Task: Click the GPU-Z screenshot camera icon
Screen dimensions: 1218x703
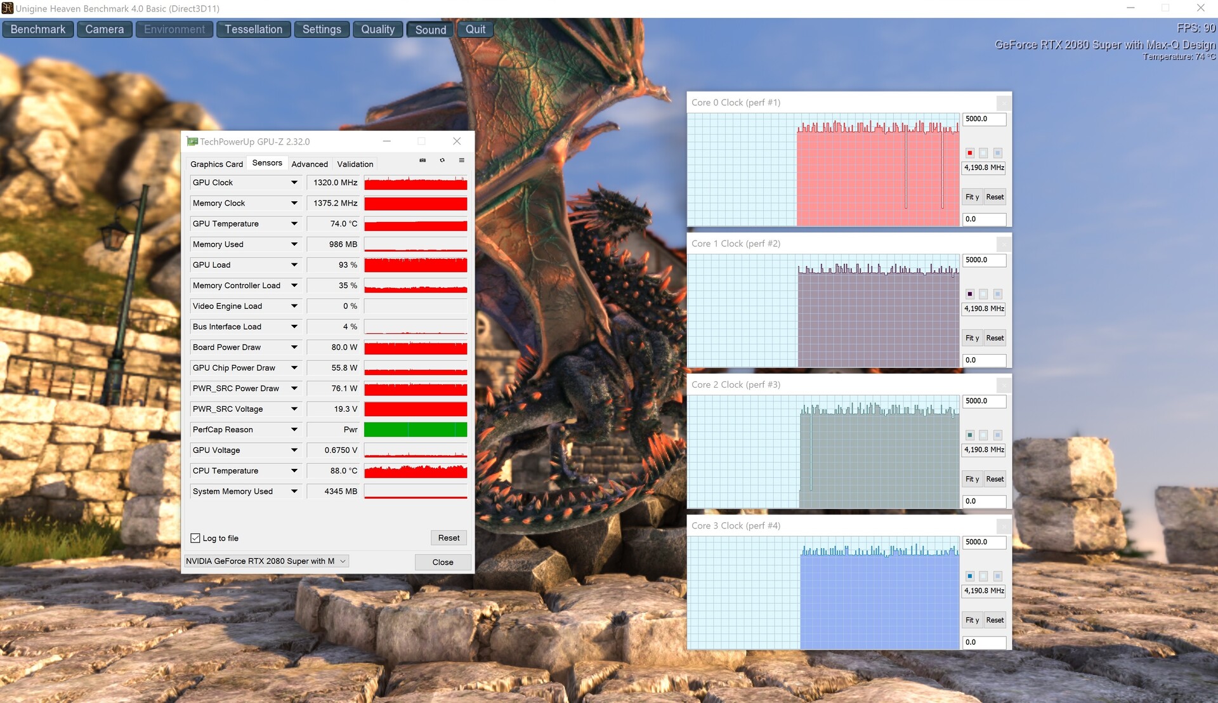Action: [422, 161]
